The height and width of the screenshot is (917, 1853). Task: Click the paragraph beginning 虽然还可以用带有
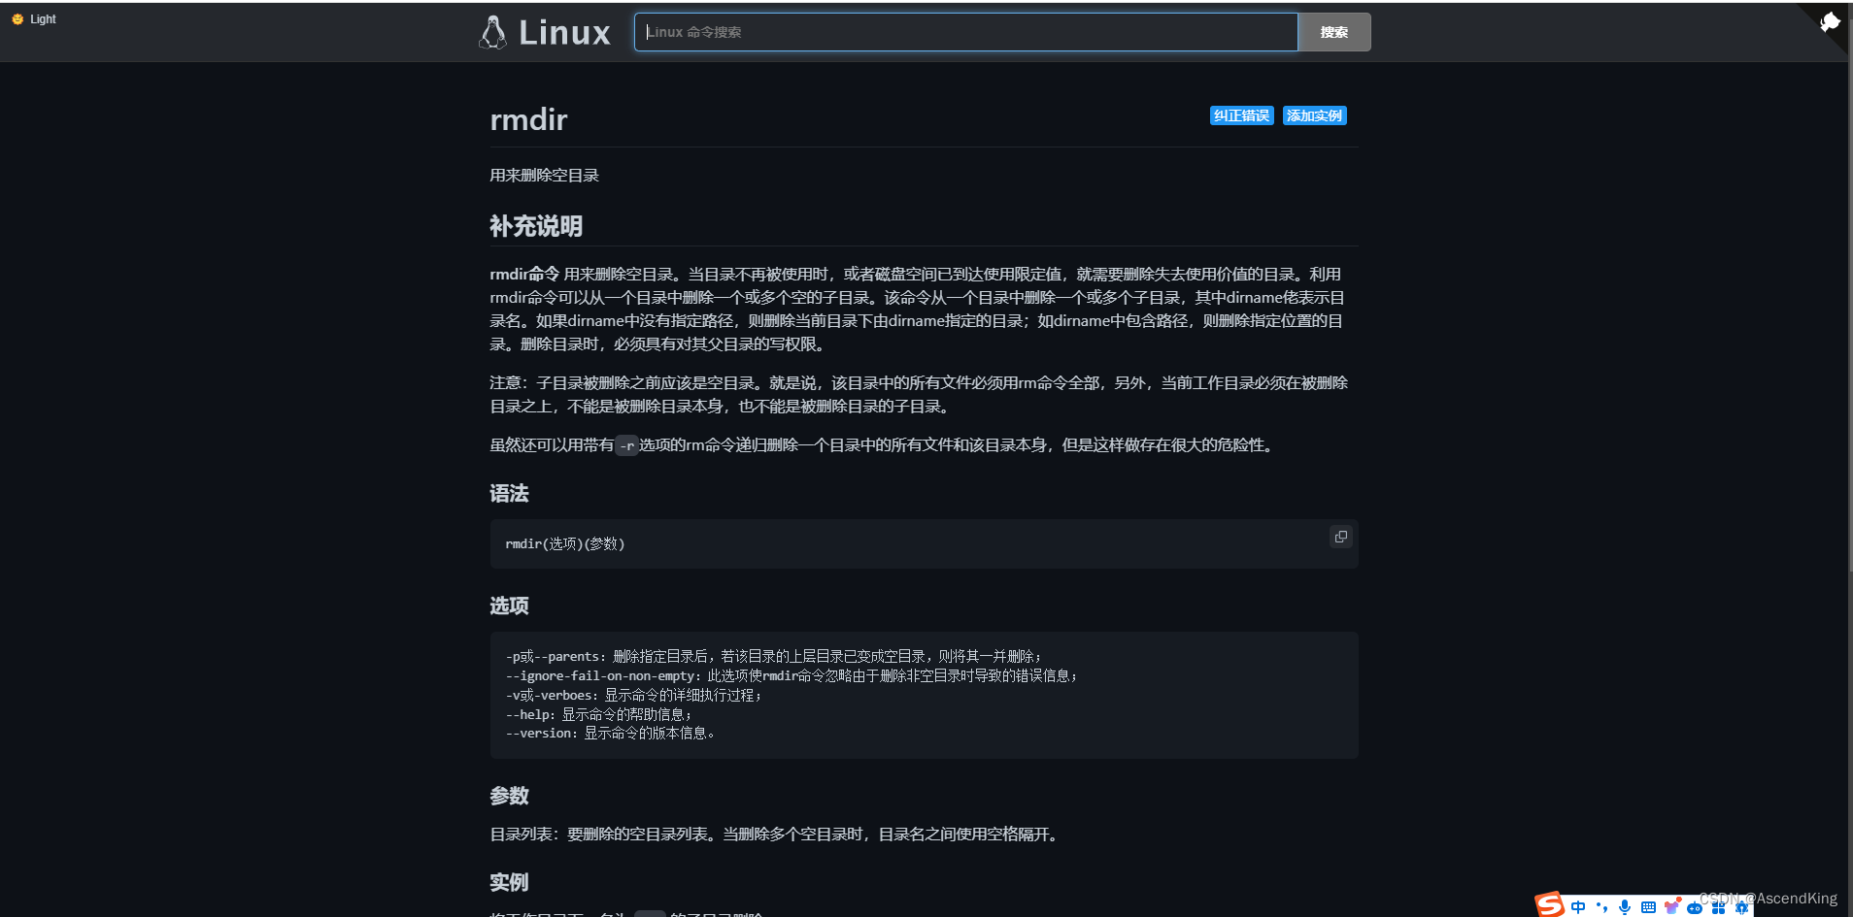point(883,445)
